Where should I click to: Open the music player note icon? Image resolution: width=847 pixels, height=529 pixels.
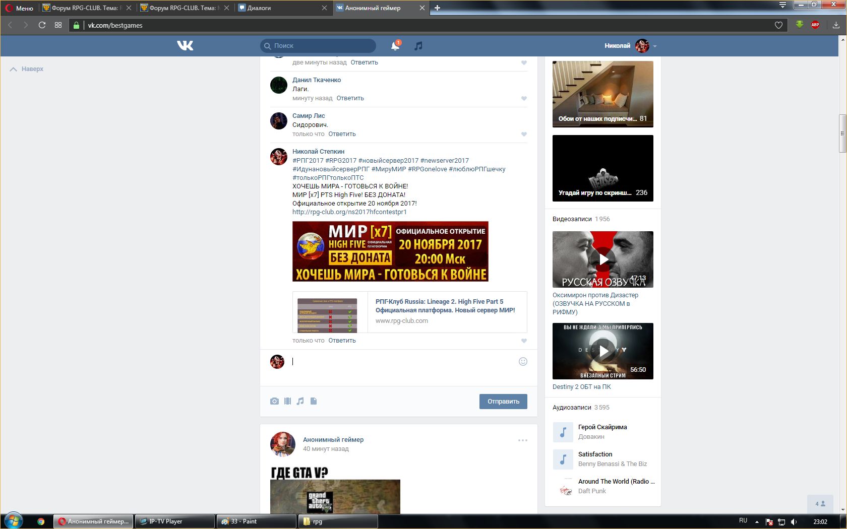[x=418, y=46]
